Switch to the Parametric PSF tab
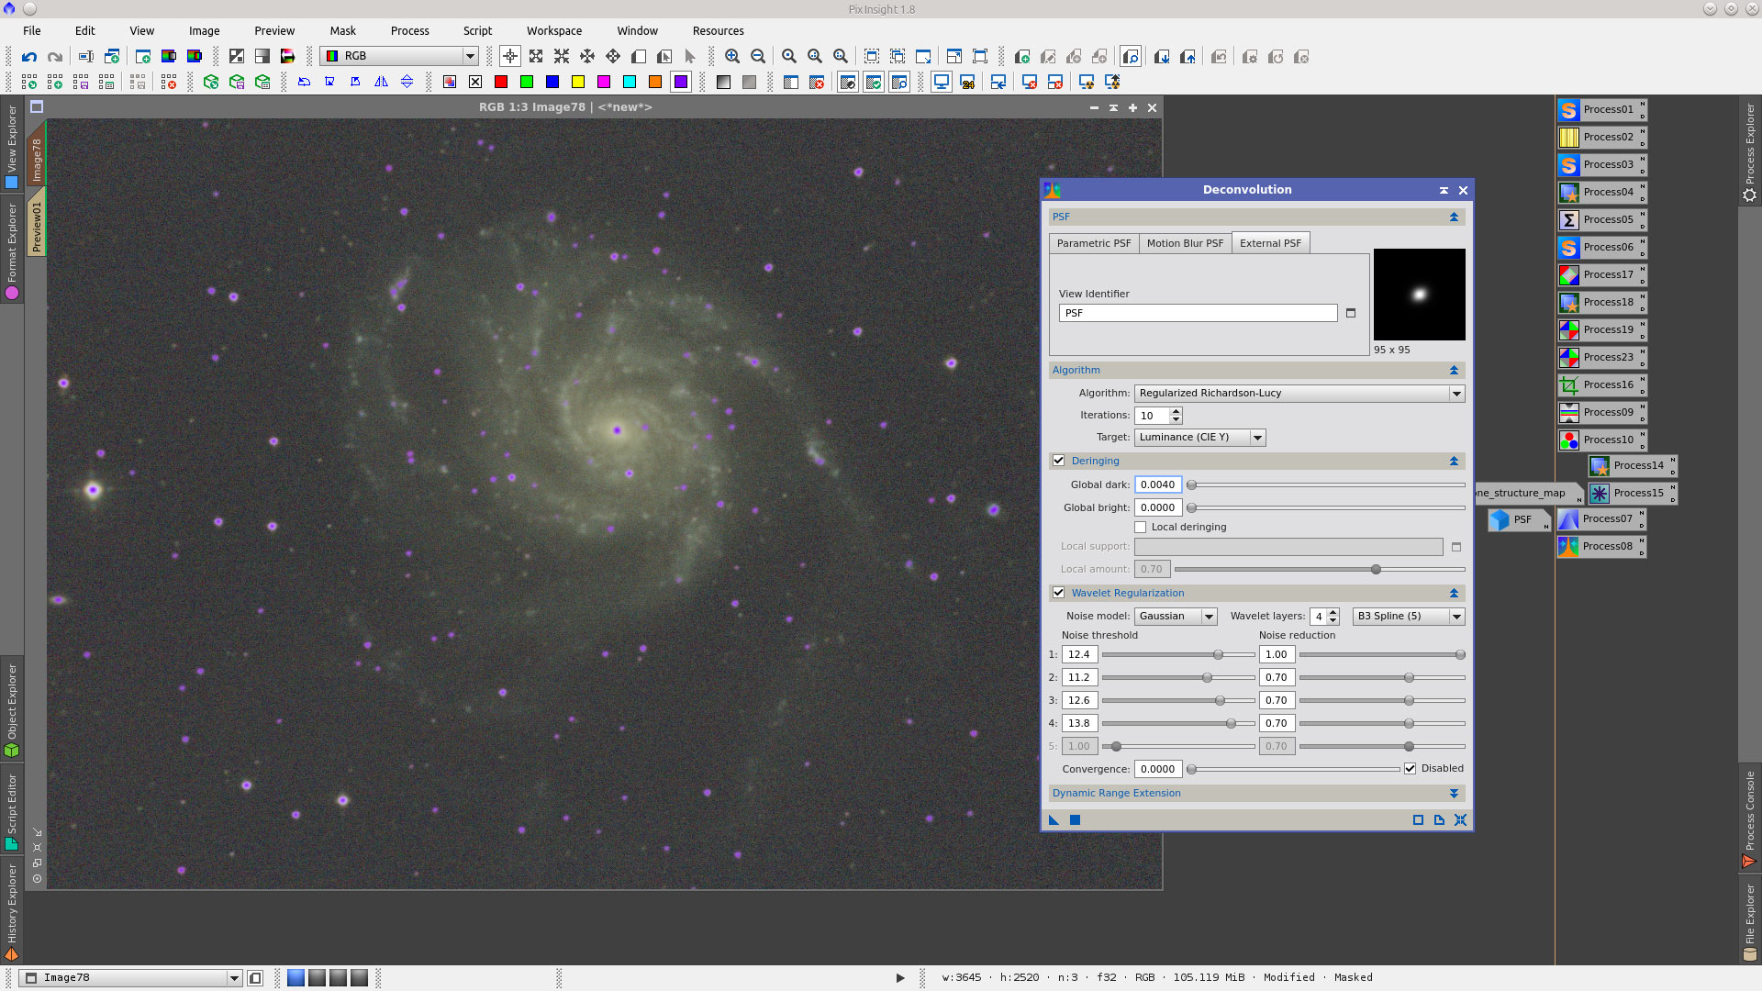Screen dimensions: 1762x991 [x=1093, y=242]
